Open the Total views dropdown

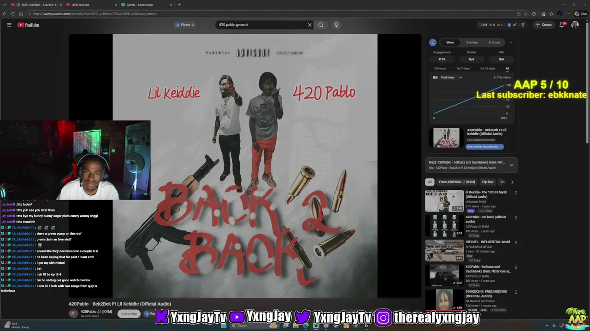(451, 77)
